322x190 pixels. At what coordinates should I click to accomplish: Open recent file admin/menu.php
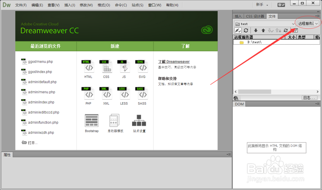[x=38, y=92]
